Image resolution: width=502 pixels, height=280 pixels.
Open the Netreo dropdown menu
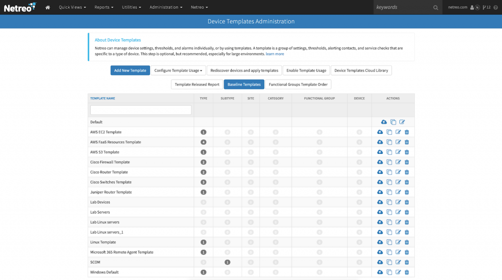[x=199, y=7]
